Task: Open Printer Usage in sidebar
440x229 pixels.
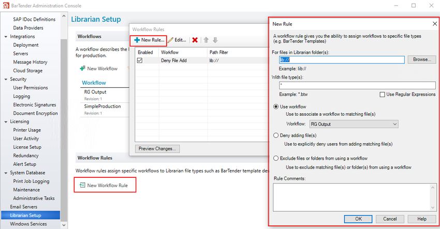Action: 27,130
